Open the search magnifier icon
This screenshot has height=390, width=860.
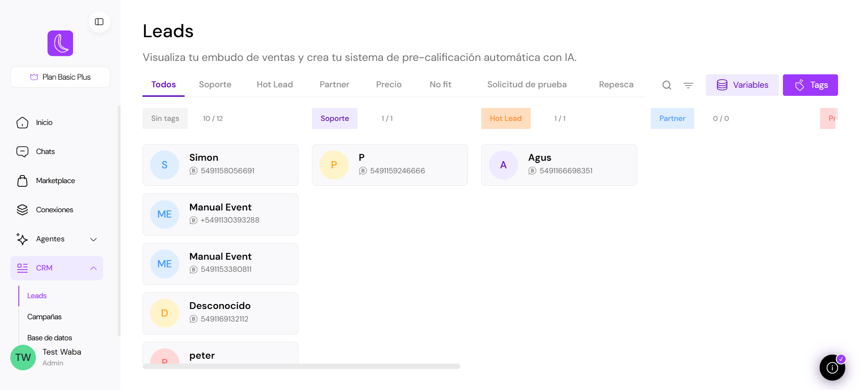pyautogui.click(x=666, y=85)
